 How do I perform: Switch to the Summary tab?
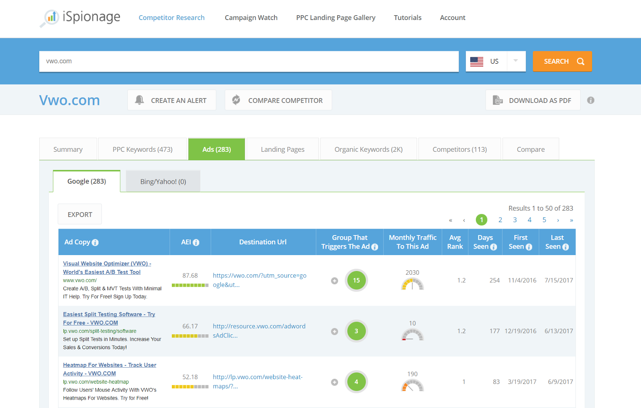[68, 149]
